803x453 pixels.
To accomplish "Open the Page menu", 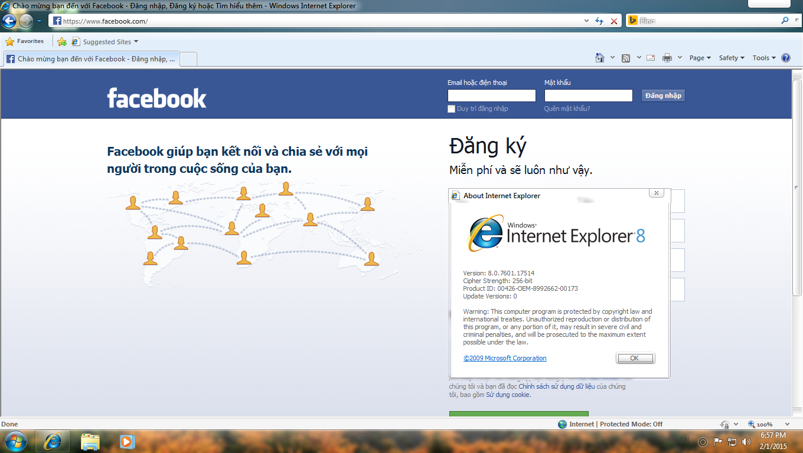I will [700, 58].
